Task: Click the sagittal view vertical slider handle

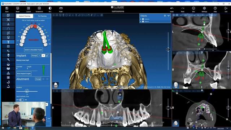Action: point(228,31)
